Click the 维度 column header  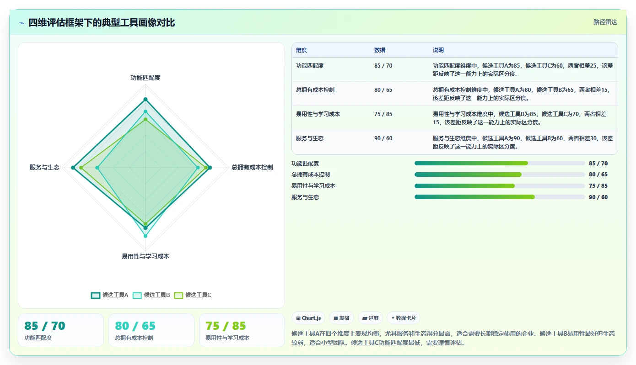[x=302, y=50]
